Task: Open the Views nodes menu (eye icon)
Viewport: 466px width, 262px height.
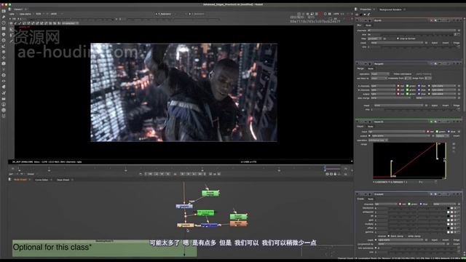Action: tap(4, 81)
